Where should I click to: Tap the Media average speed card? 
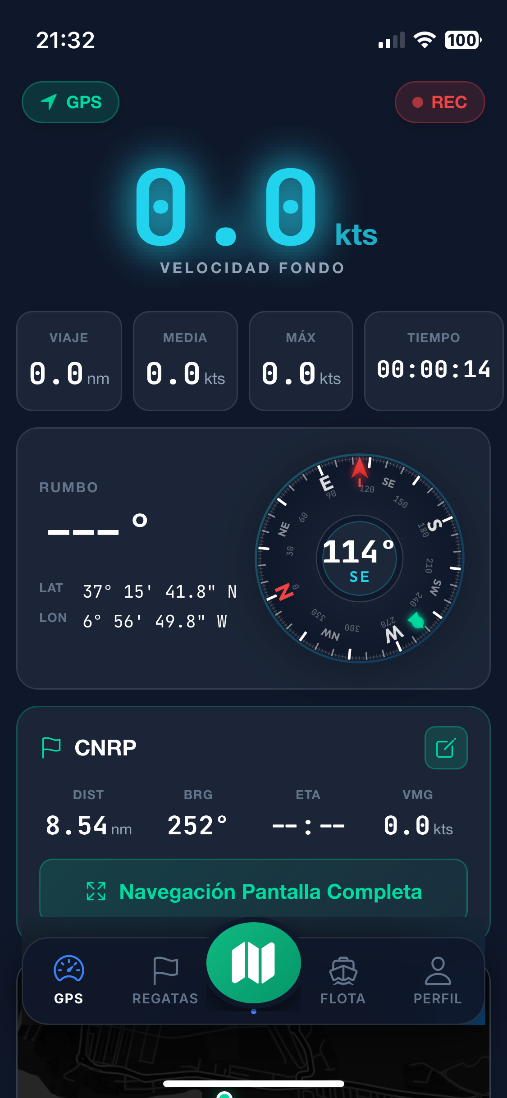tap(185, 361)
